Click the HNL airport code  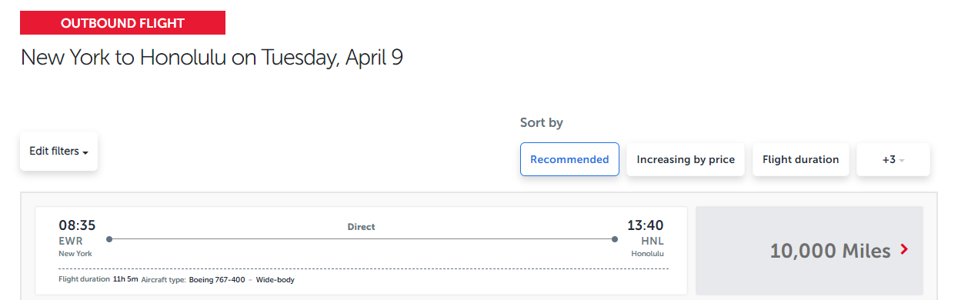click(x=652, y=241)
